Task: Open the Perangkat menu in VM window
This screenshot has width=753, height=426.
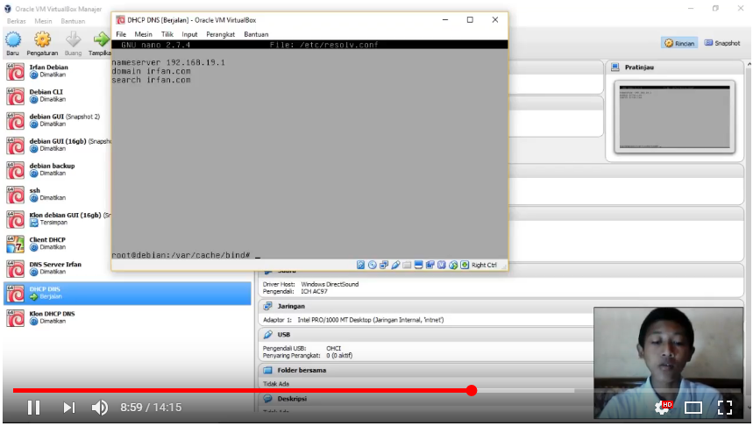Action: click(220, 34)
